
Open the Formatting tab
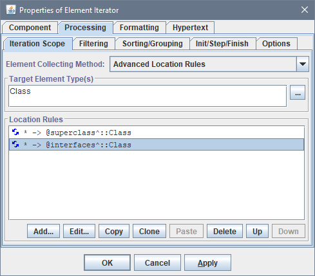click(x=139, y=28)
